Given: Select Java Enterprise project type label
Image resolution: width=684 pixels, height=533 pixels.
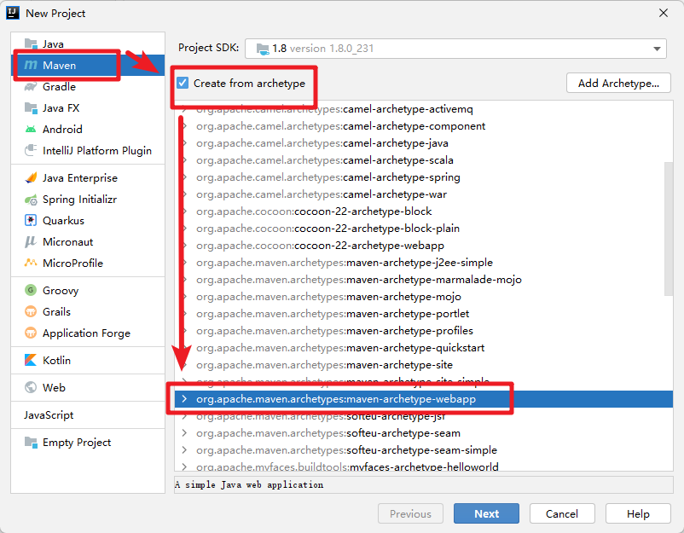Looking at the screenshot, I should (80, 178).
